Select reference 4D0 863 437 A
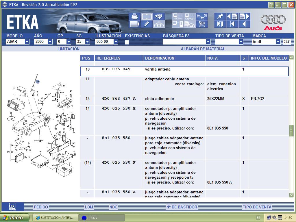Image resolution: width=296 pixels, height=222 pixels. coord(119,99)
